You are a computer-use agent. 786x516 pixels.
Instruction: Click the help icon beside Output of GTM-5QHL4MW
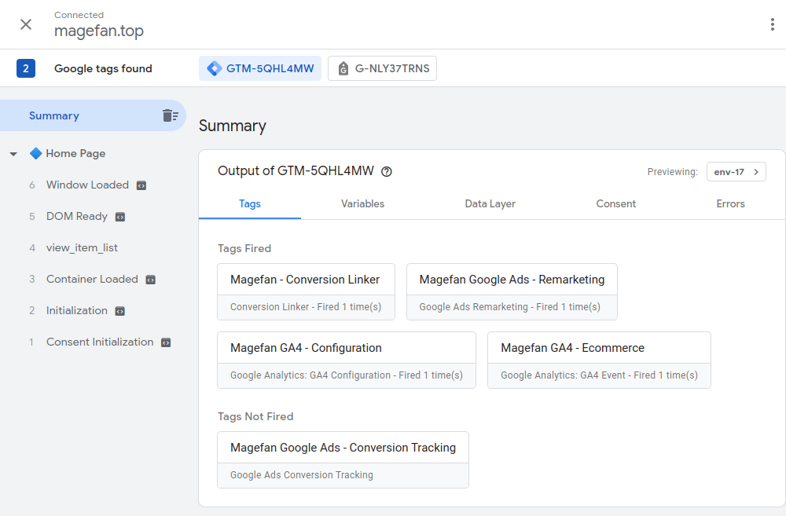pos(386,172)
